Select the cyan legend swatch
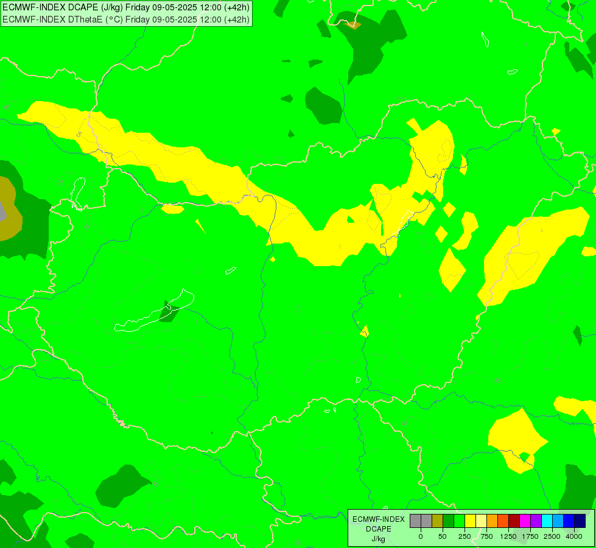 pyautogui.click(x=547, y=521)
